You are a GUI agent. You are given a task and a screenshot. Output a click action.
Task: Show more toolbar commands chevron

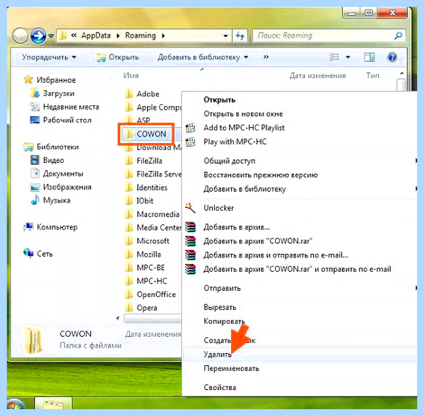pyautogui.click(x=266, y=57)
